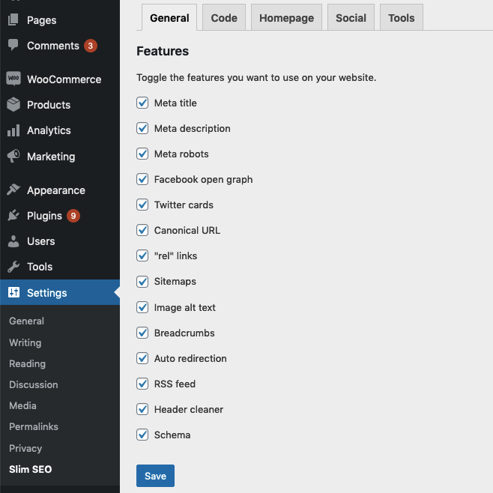This screenshot has height=493, width=493.
Task: Toggle the Meta description checkbox
Action: coord(142,128)
